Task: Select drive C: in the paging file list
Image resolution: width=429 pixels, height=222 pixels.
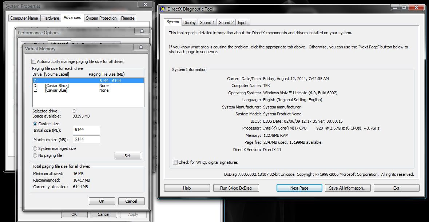Action: pos(88,81)
